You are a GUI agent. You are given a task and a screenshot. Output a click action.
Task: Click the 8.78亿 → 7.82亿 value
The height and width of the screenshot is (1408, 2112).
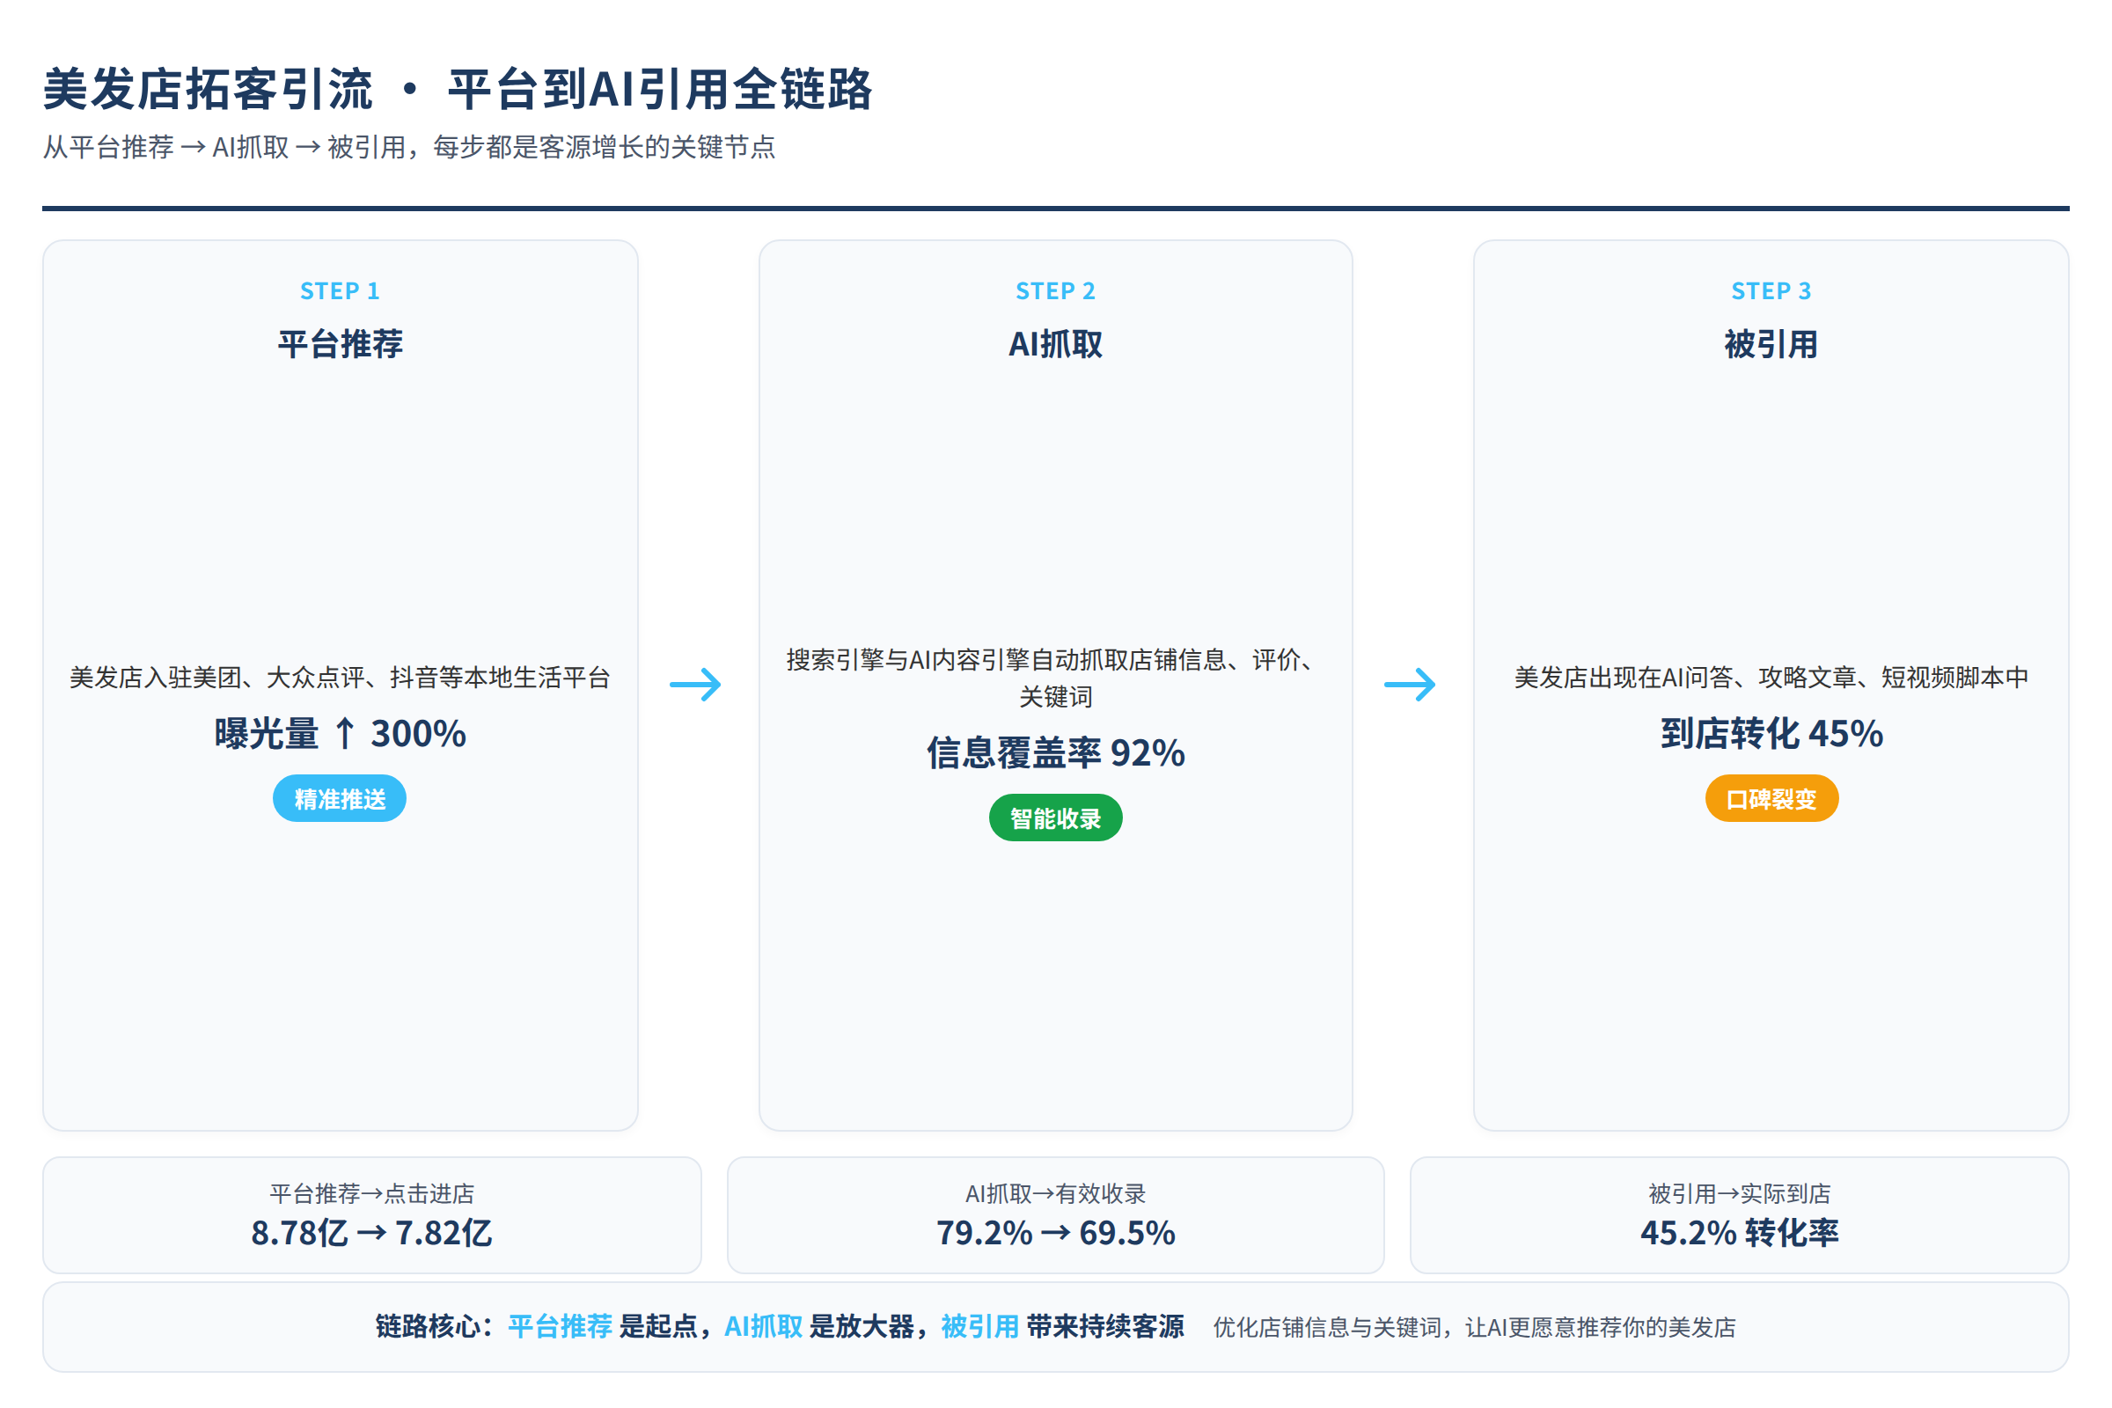pos(371,1233)
